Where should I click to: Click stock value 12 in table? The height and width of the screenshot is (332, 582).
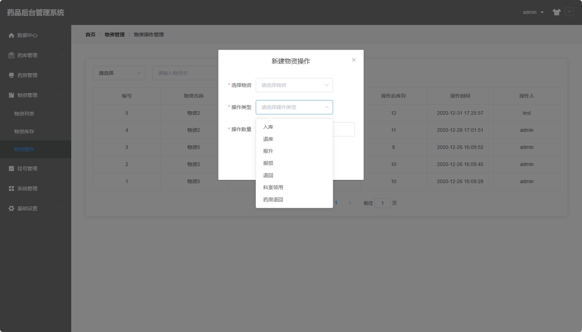pyautogui.click(x=394, y=113)
